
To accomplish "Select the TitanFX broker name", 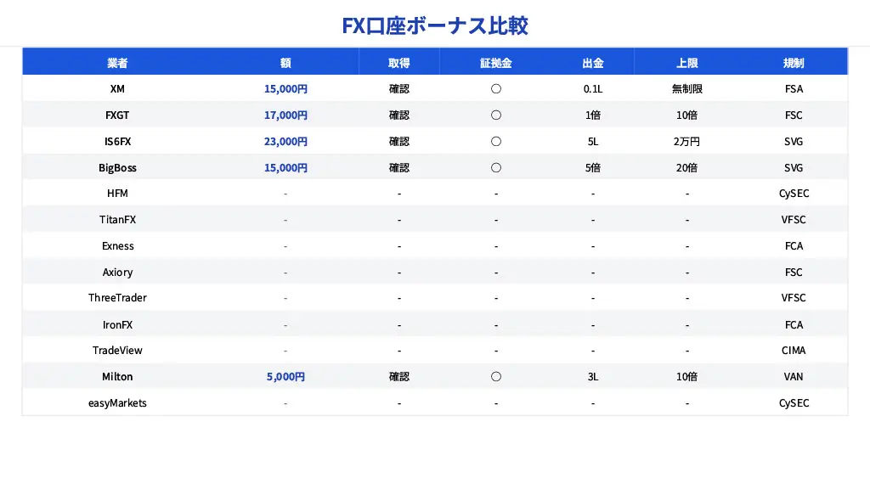I will pos(117,220).
